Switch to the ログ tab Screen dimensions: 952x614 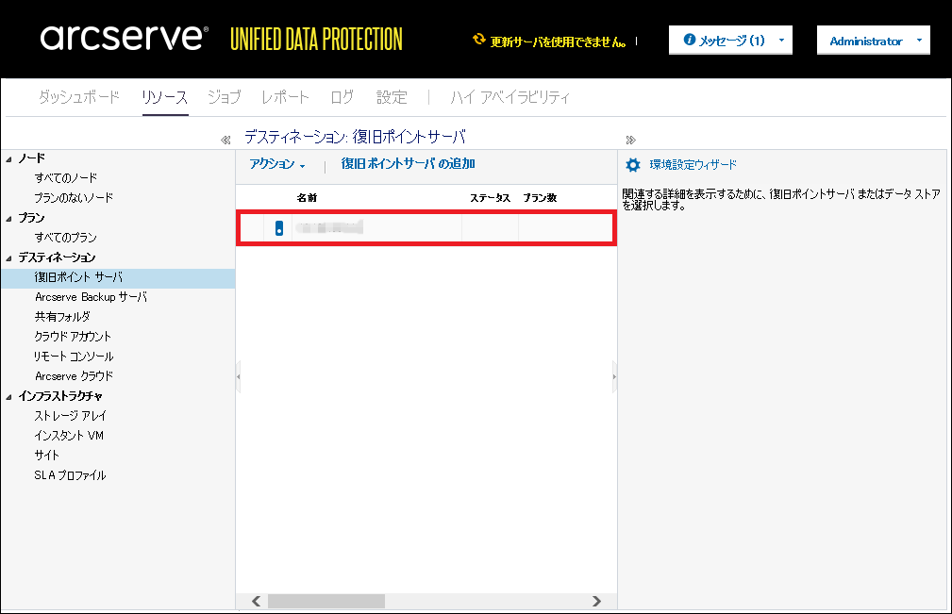tap(342, 97)
